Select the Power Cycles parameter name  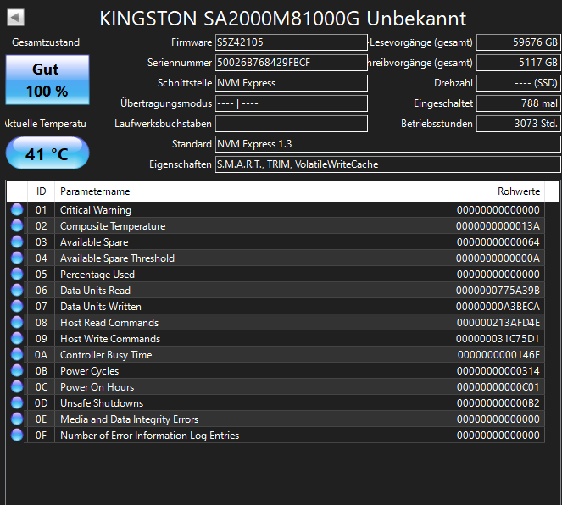click(89, 371)
